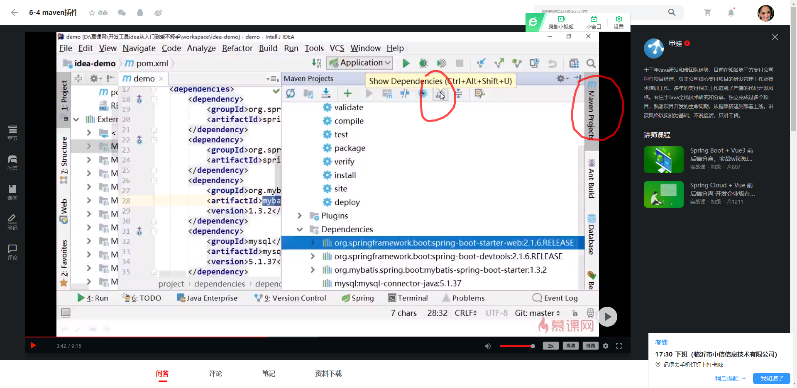Viewport: 797px width, 388px height.
Task: Toggle 2: Favorites tool window
Action: coord(64,263)
